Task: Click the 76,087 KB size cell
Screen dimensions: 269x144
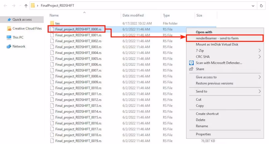Action: pyautogui.click(x=208, y=141)
